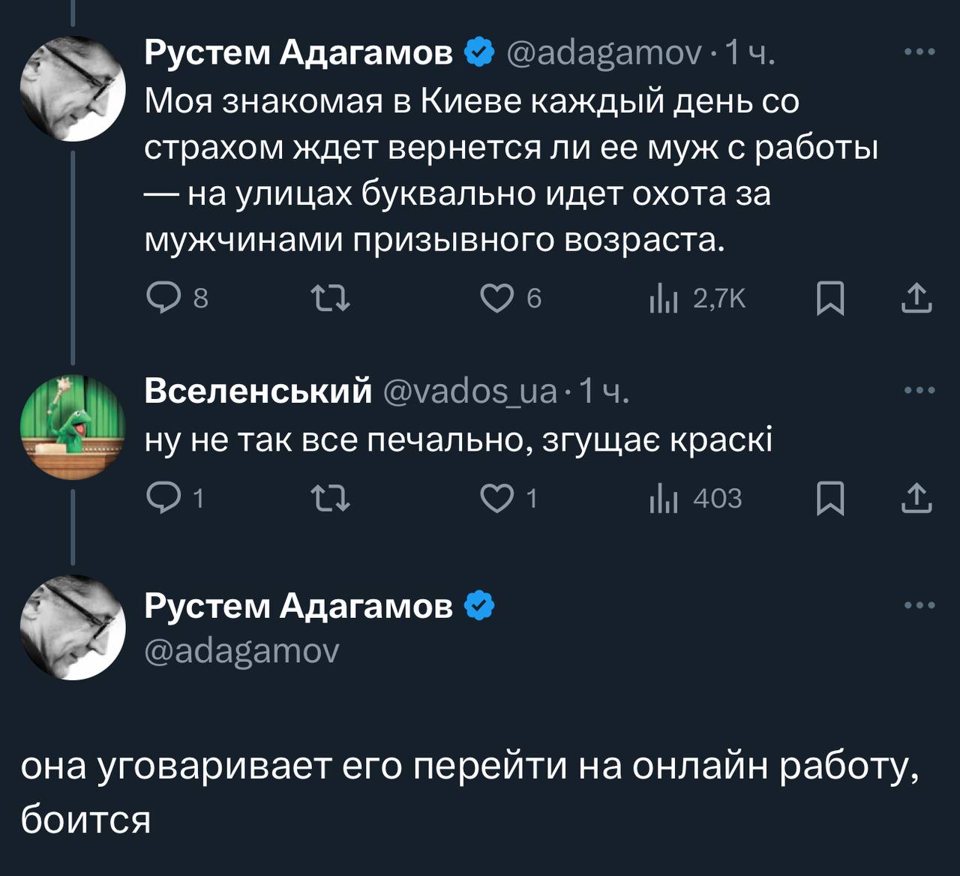Share Вселенський's reply
Viewport: 960px width, 876px height.
pyautogui.click(x=916, y=498)
